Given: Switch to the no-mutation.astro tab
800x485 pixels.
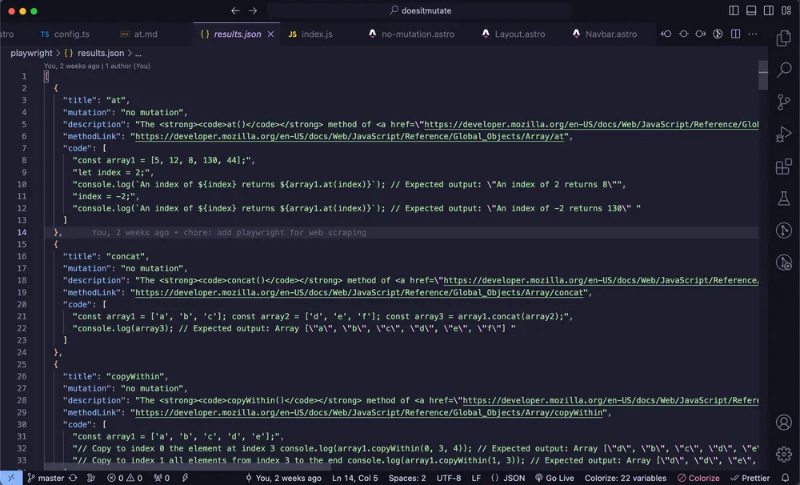Looking at the screenshot, I should (x=411, y=34).
